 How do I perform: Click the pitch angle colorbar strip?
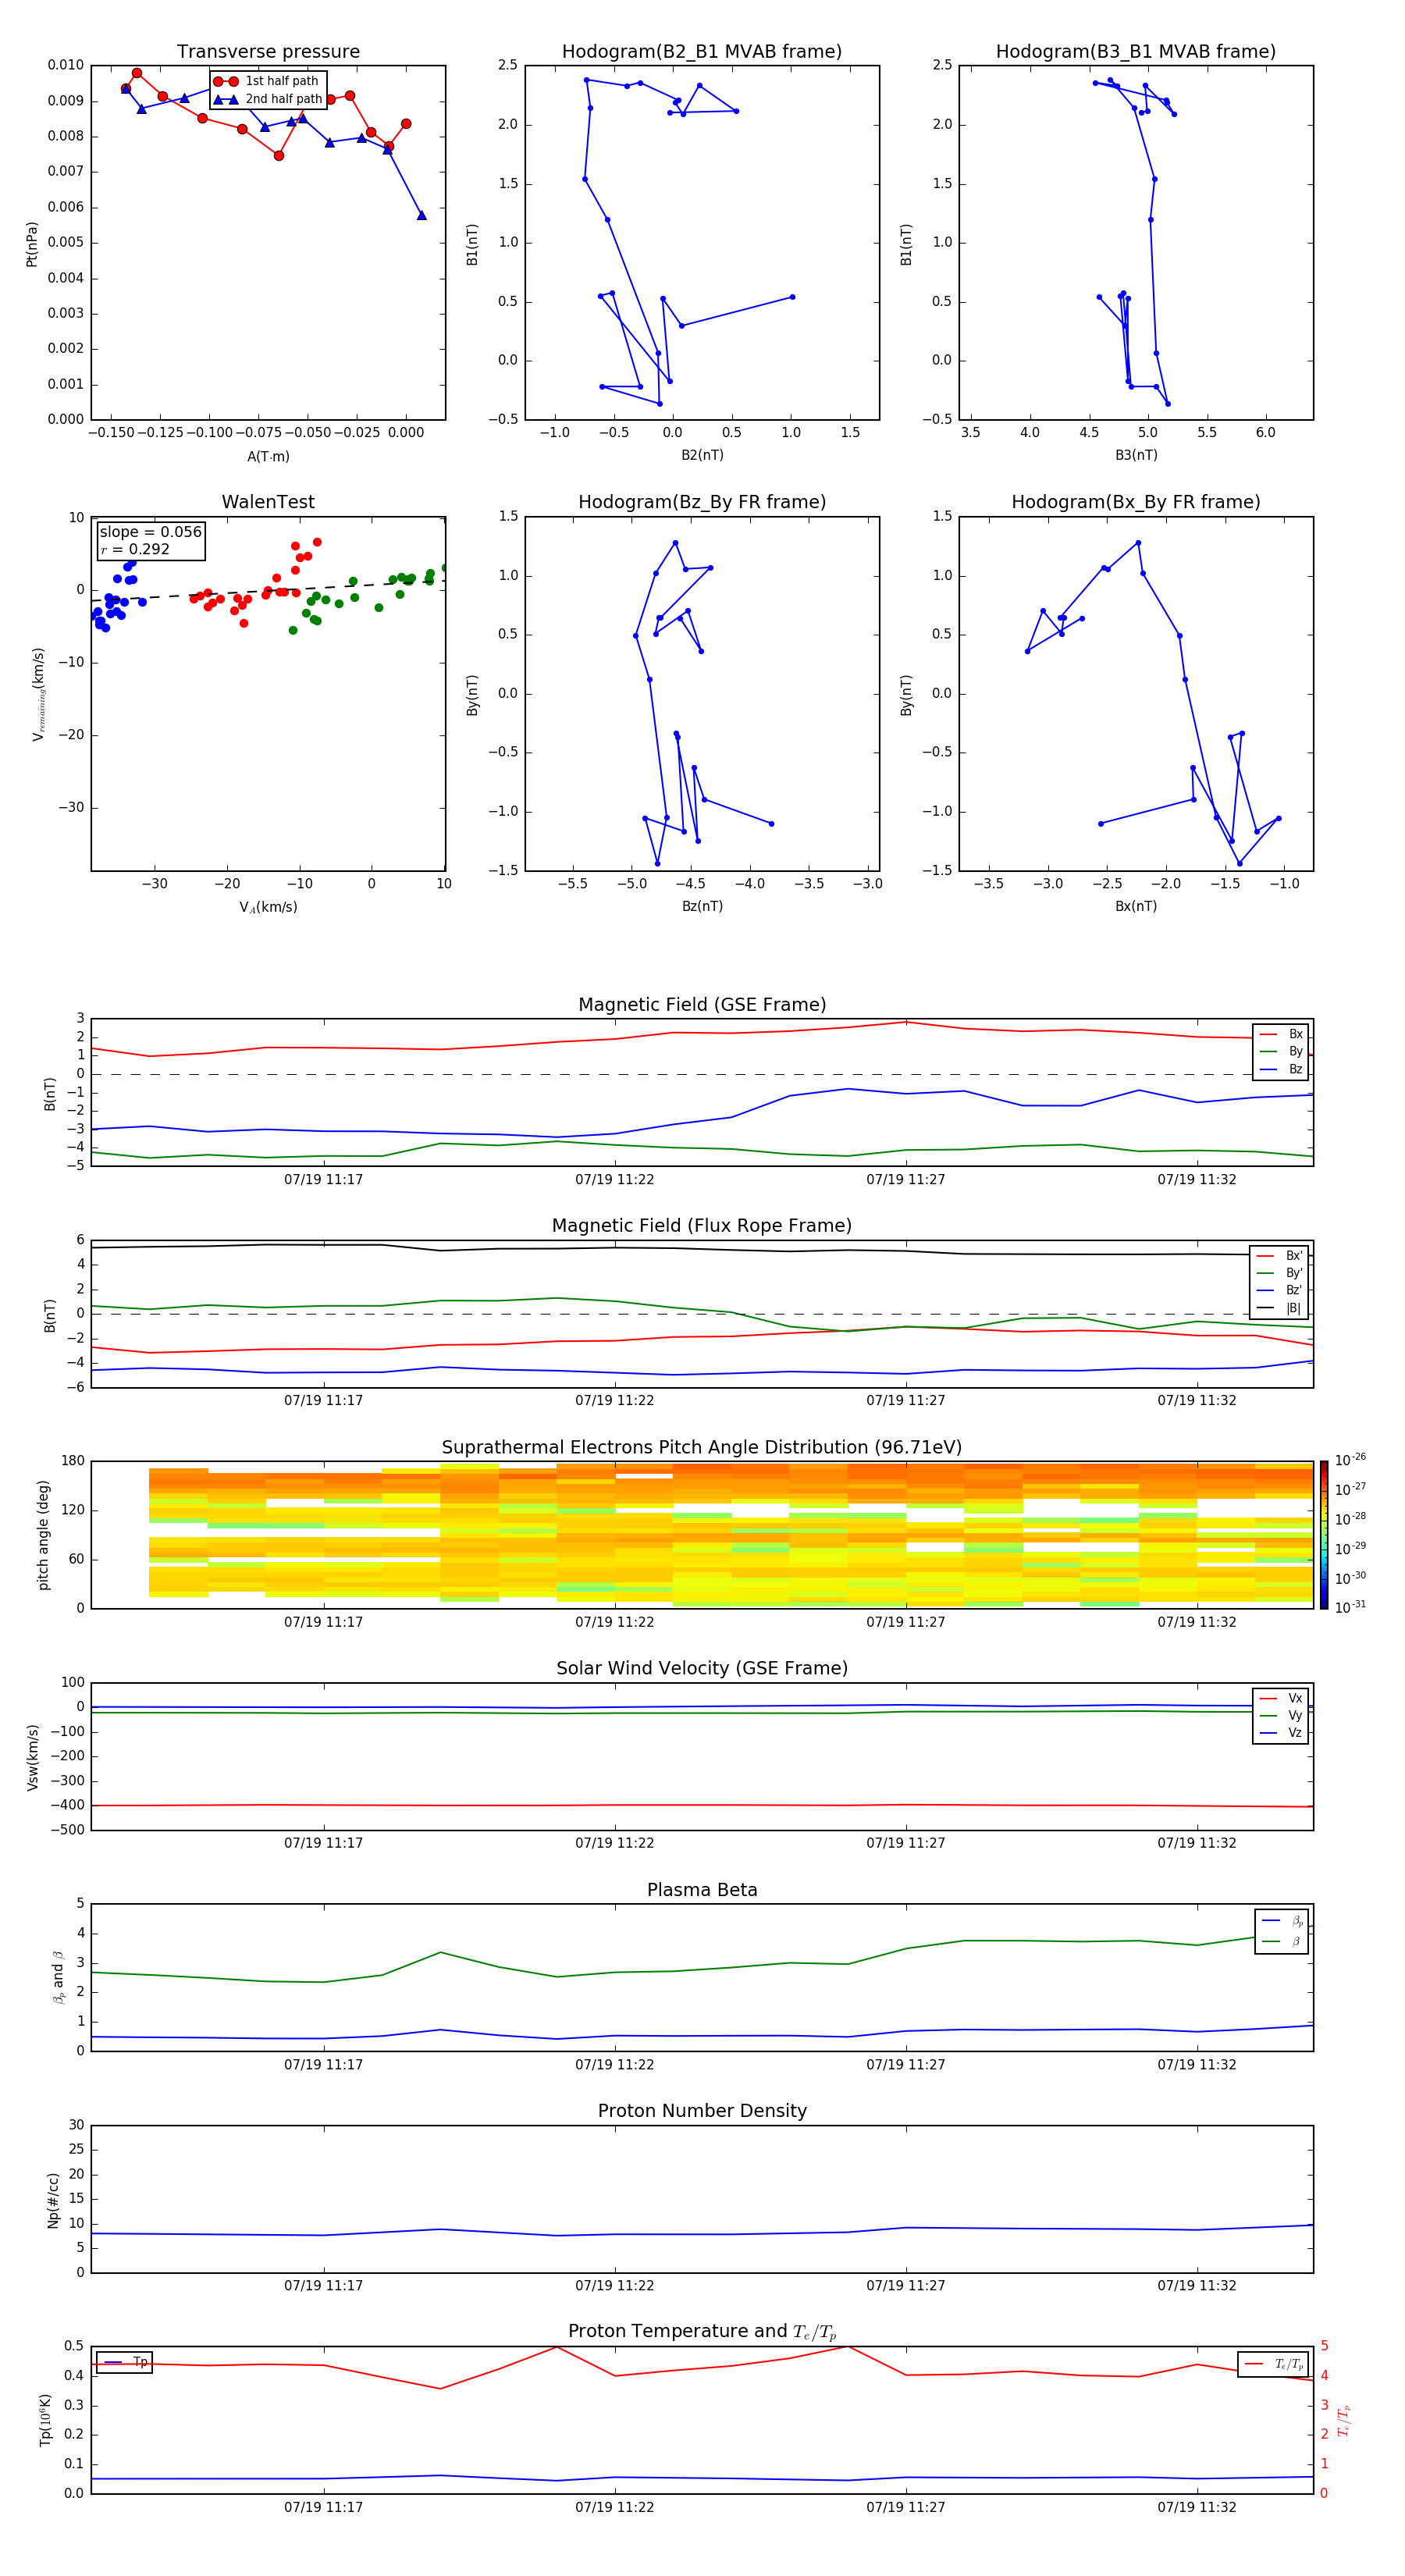pyautogui.click(x=1324, y=1536)
